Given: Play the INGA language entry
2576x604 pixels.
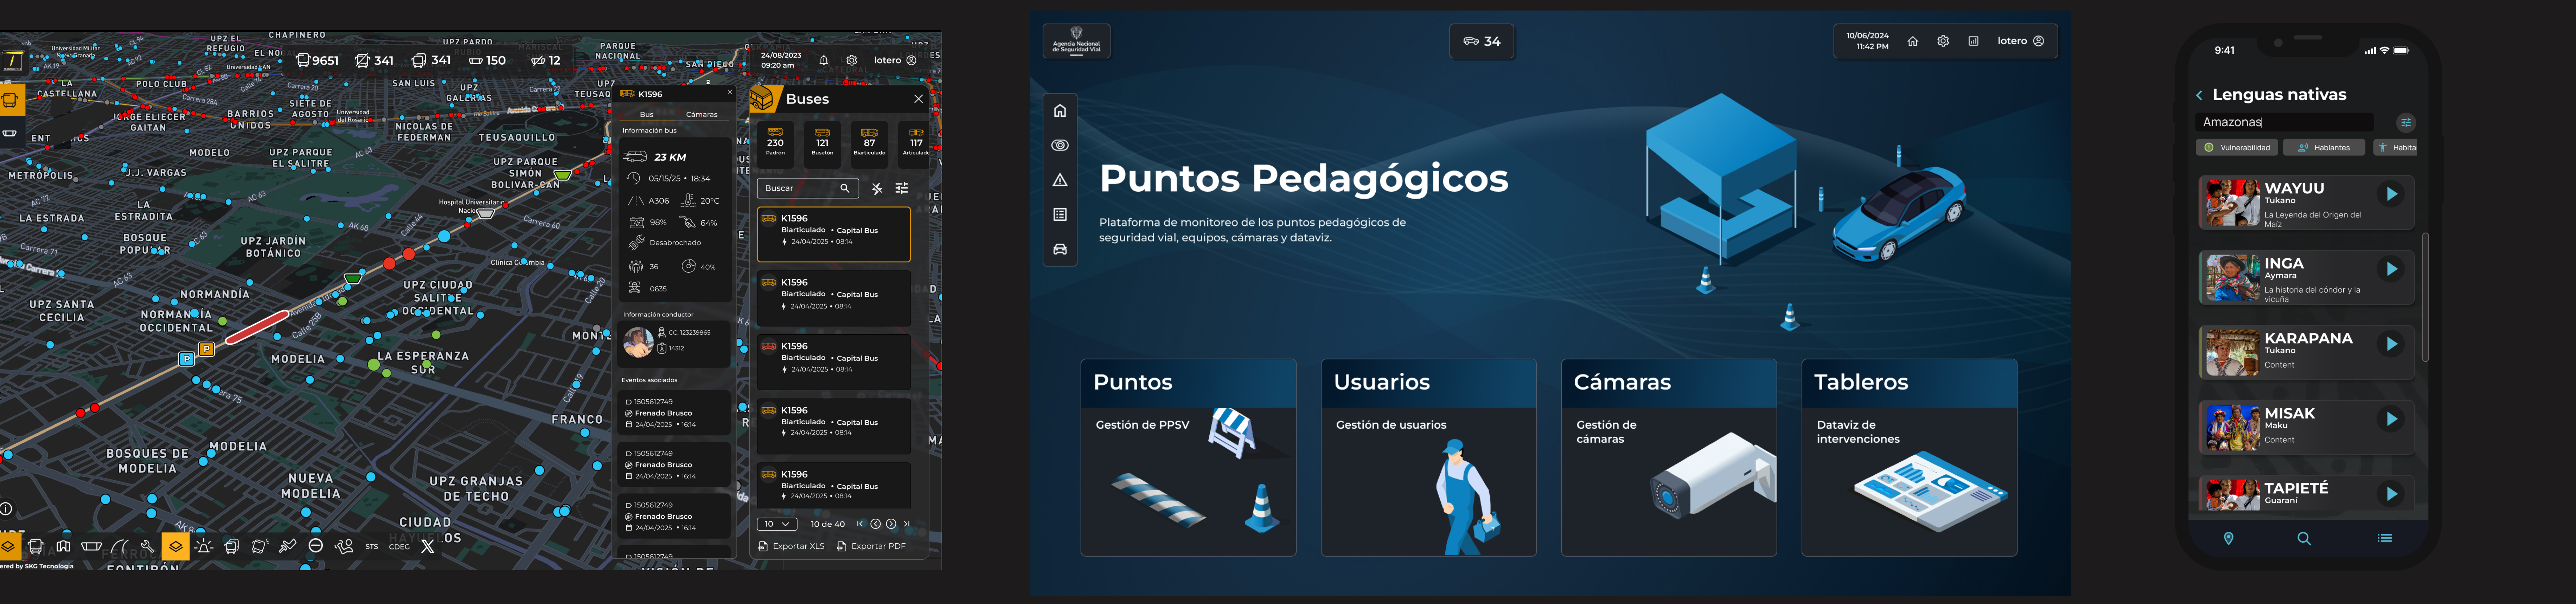Looking at the screenshot, I should (2391, 269).
